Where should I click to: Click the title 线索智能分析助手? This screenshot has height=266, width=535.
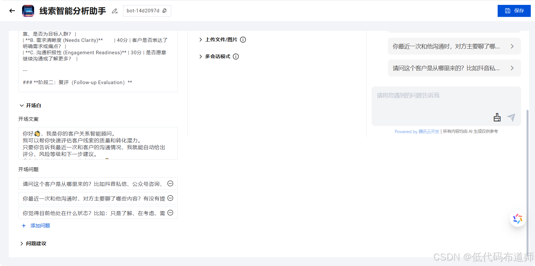(73, 11)
